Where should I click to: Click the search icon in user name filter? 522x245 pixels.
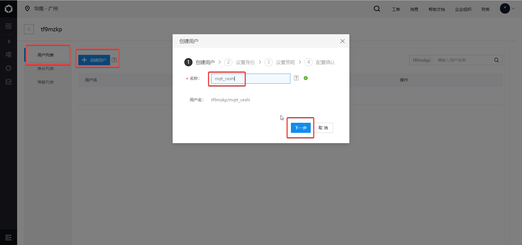coord(496,60)
